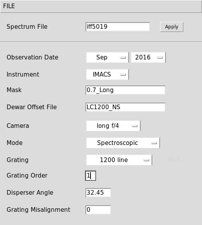This screenshot has width=202, height=225.
Task: Click the Spectrum File label text
Action: click(27, 27)
